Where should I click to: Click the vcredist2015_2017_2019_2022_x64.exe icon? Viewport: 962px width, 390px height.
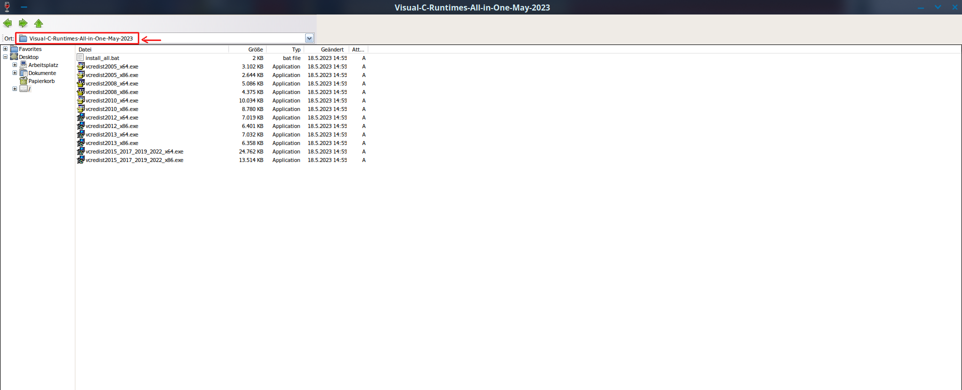point(80,151)
